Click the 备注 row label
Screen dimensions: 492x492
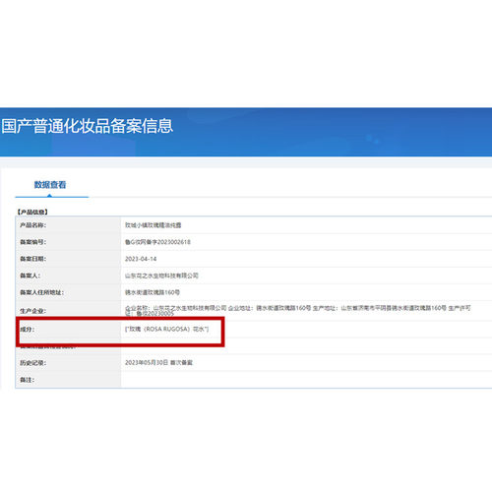[27, 380]
